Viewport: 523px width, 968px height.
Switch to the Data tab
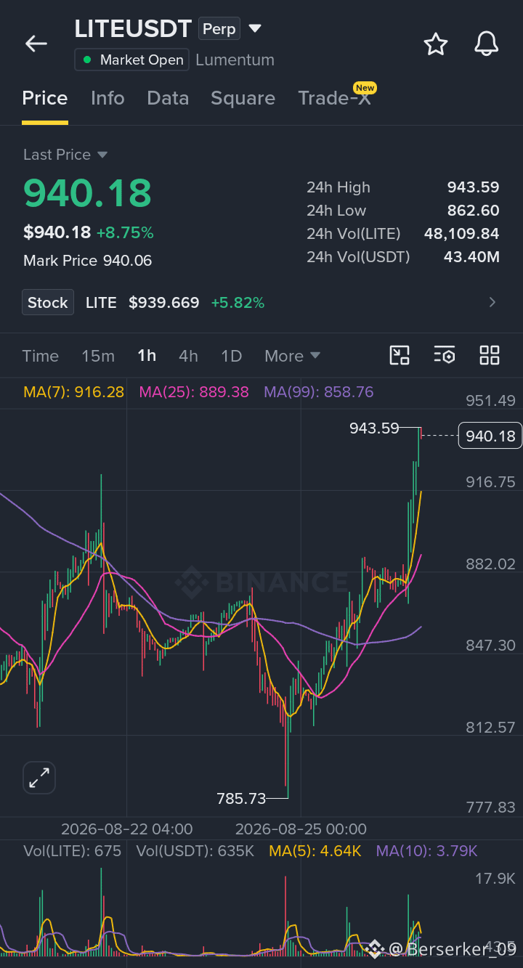click(168, 98)
